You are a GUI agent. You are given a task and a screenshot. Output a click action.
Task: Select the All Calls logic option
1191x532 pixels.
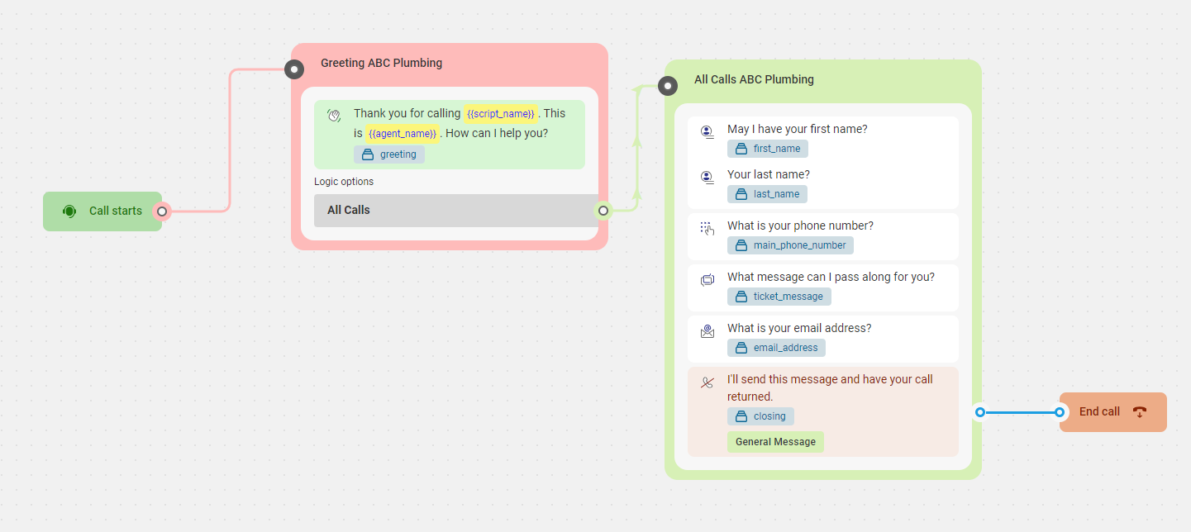coord(456,211)
